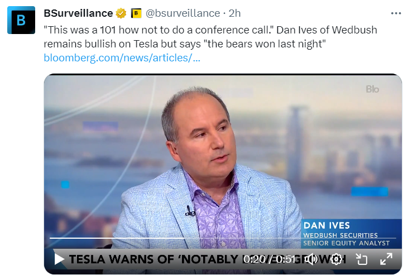Open the bloomberg.com article link

point(122,57)
